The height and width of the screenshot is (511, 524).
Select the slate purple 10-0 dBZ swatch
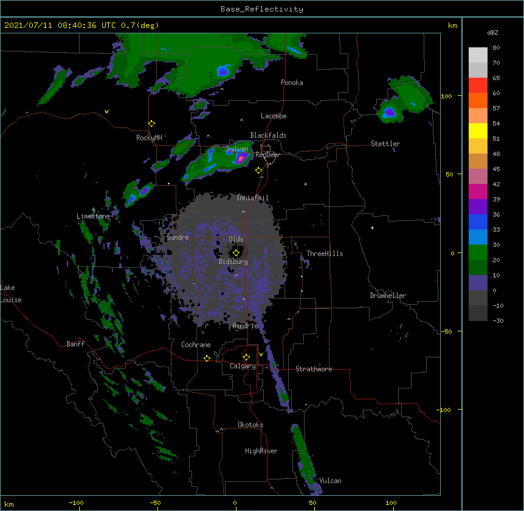(x=478, y=283)
